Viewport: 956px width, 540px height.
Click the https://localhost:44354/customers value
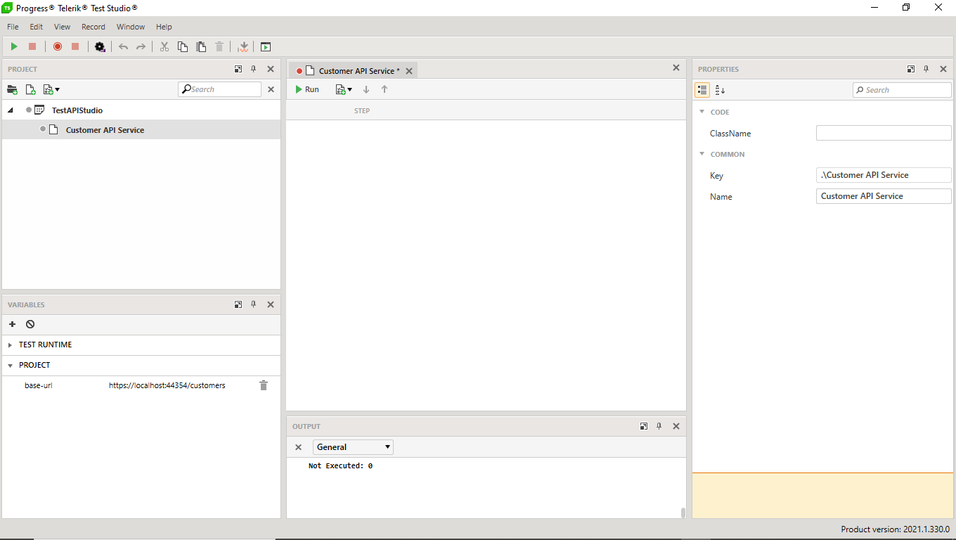tap(167, 385)
